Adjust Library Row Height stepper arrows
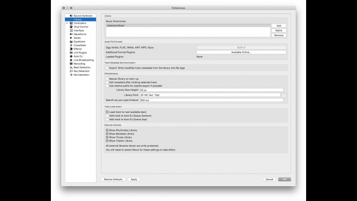This screenshot has width=357, height=201. coord(285,90)
